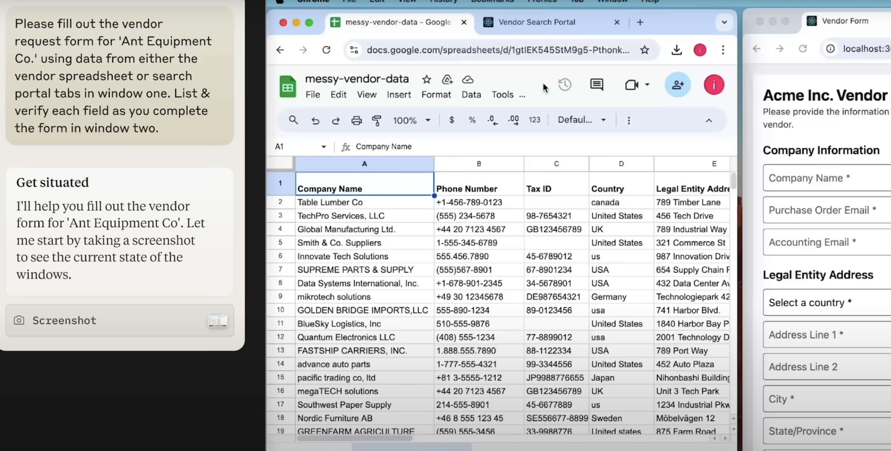Open the zoom 100% dropdown
The width and height of the screenshot is (891, 451).
(x=411, y=120)
